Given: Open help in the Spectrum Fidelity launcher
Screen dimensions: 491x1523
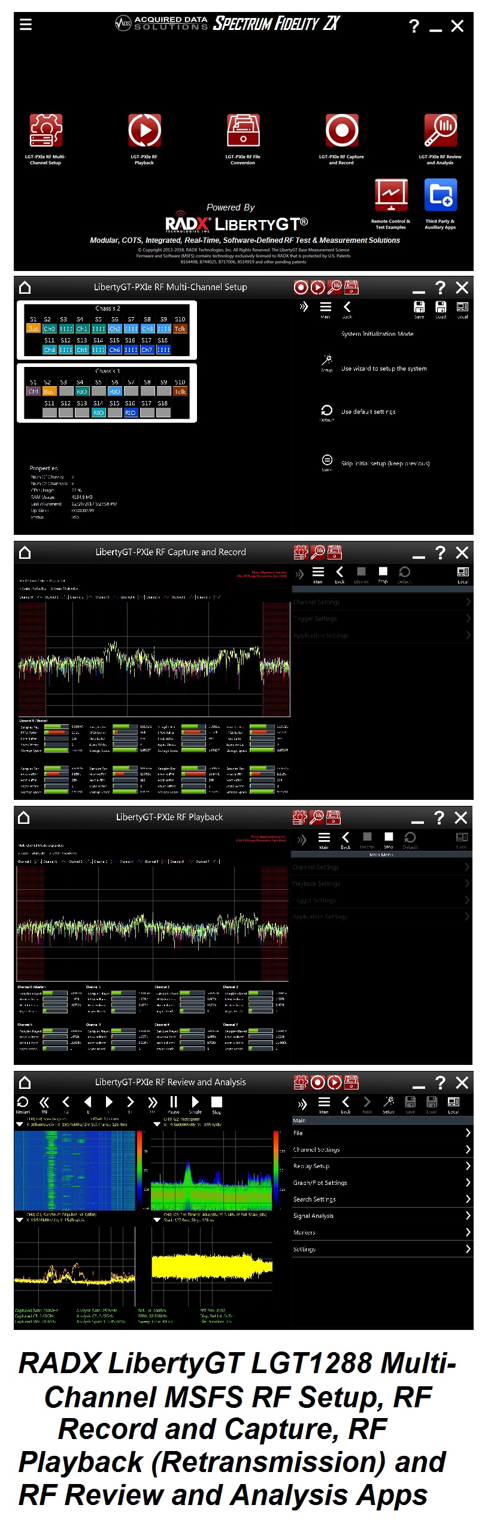Looking at the screenshot, I should (x=414, y=26).
